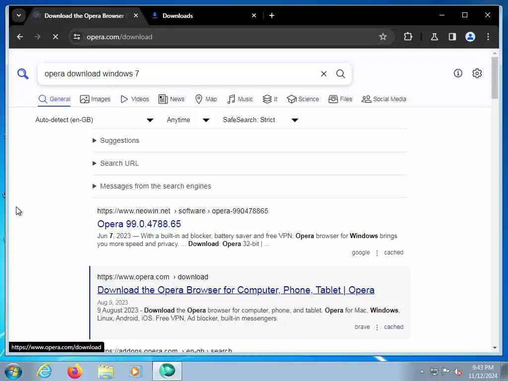Click the SearXNG magnifier logo icon

tap(23, 74)
